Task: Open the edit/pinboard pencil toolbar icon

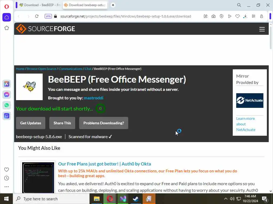Action: click(x=206, y=16)
